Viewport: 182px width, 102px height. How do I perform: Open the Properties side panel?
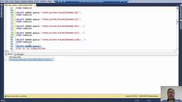[x=181, y=24]
